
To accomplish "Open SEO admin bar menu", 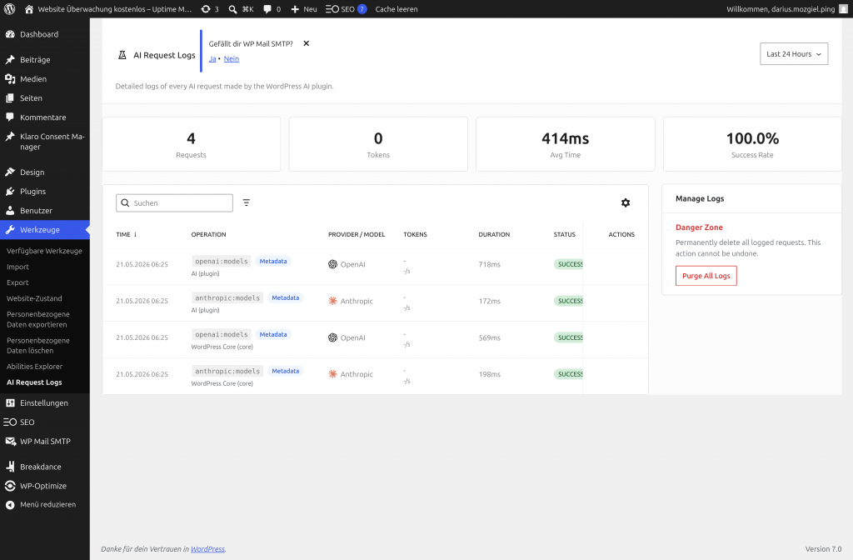I will point(346,8).
